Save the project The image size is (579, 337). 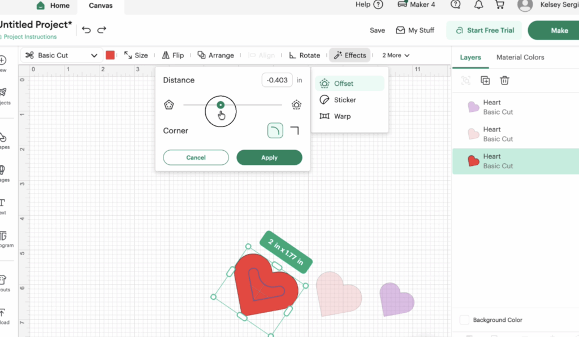click(x=377, y=30)
